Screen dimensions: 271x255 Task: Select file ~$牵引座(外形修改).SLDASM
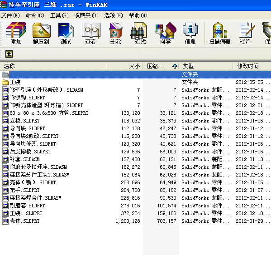point(46,90)
